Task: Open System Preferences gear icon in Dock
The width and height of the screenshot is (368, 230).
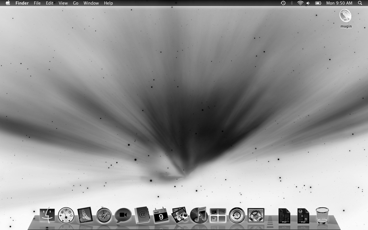Action: point(256,215)
